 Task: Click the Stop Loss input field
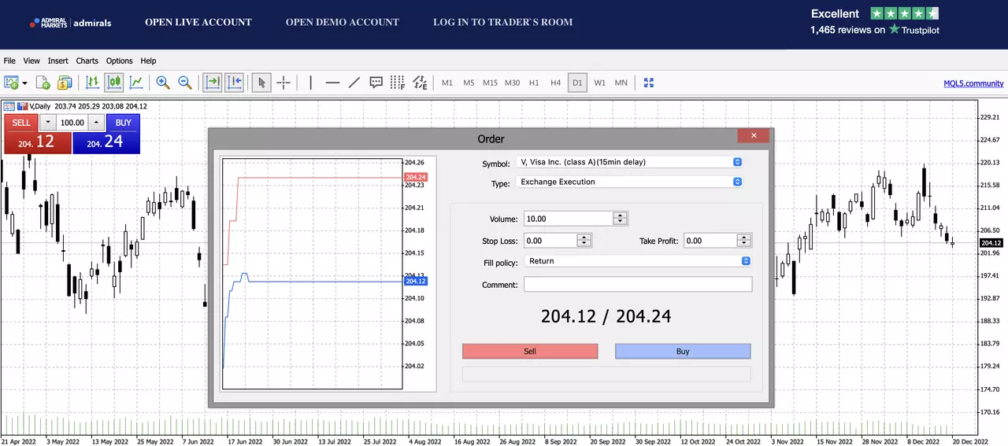tap(550, 241)
